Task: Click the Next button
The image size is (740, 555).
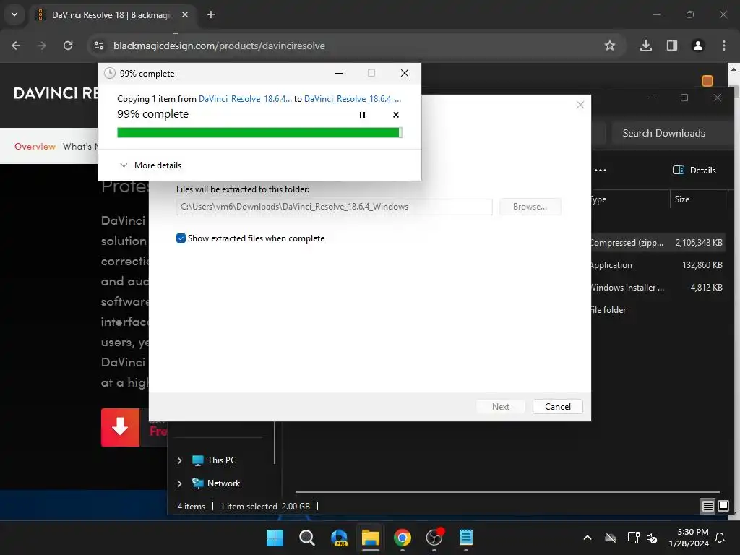Action: [500, 407]
